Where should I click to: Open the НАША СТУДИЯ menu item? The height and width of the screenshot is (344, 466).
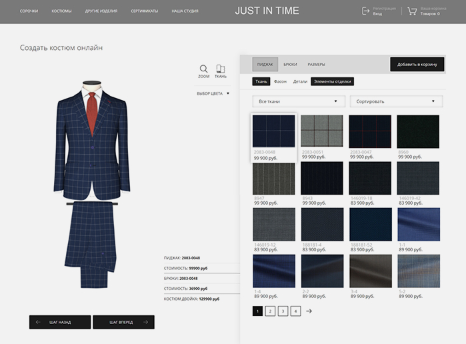tap(185, 11)
